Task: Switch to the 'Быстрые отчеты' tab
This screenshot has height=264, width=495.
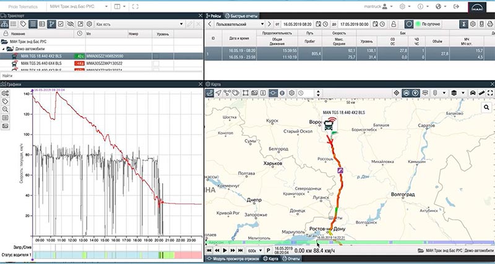Action: click(x=243, y=14)
